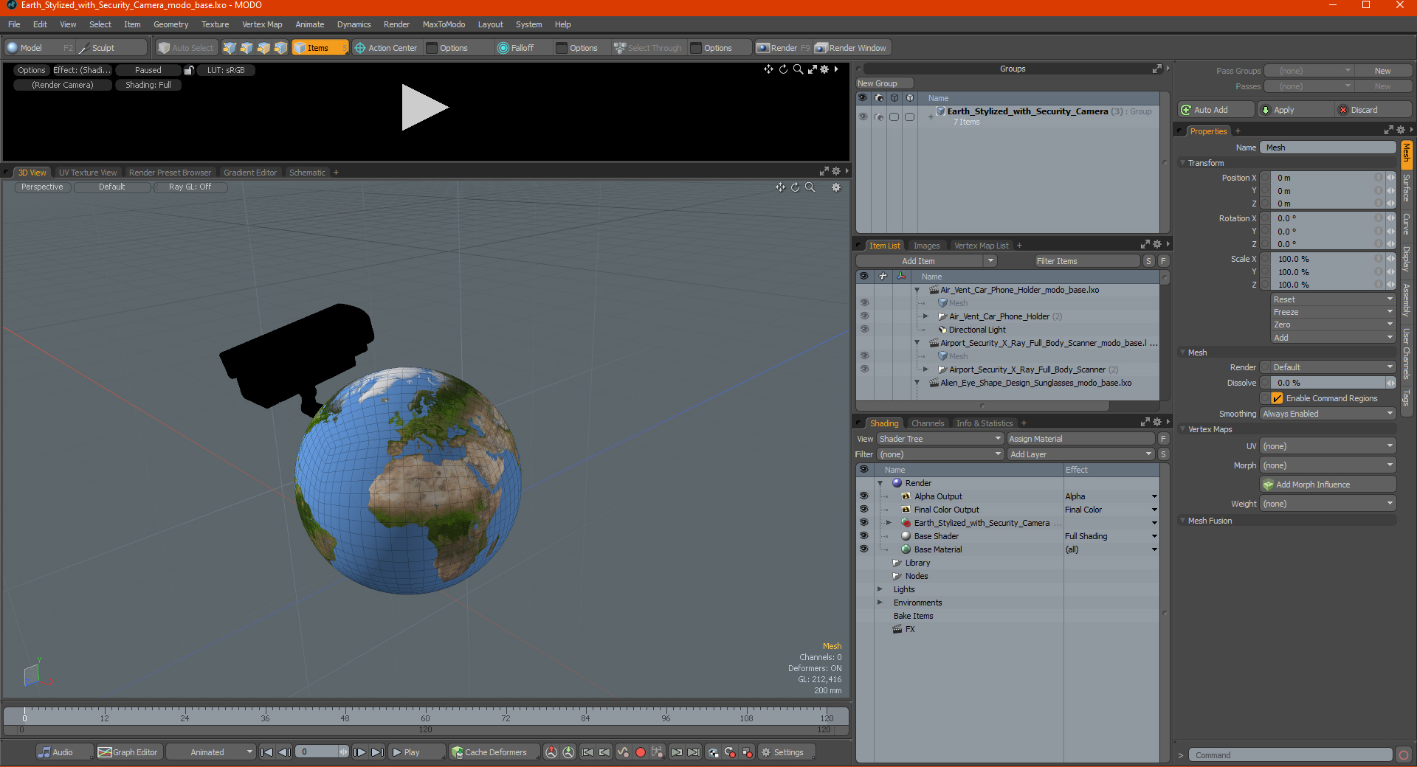
Task: Select Vertices selection mode cube icon
Action: click(x=230, y=48)
